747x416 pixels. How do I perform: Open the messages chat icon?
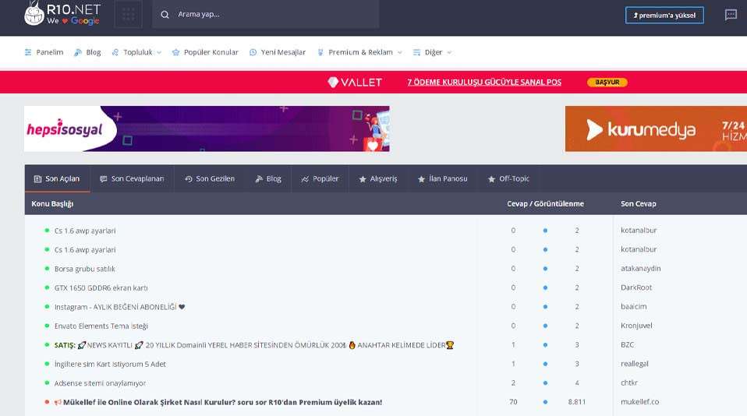(731, 15)
